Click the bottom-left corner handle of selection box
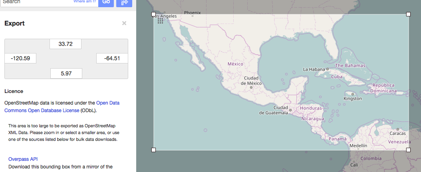 point(154,150)
